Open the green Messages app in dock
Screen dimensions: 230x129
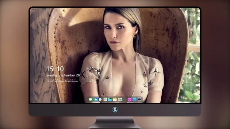coord(90,100)
